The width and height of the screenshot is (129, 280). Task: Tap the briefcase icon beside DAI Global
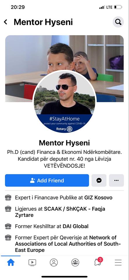click(x=8, y=226)
